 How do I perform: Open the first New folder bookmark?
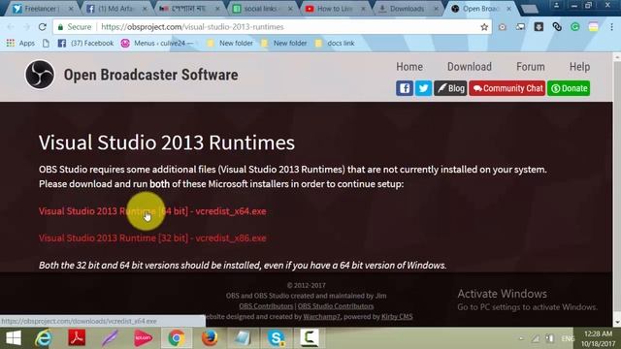tap(230, 43)
